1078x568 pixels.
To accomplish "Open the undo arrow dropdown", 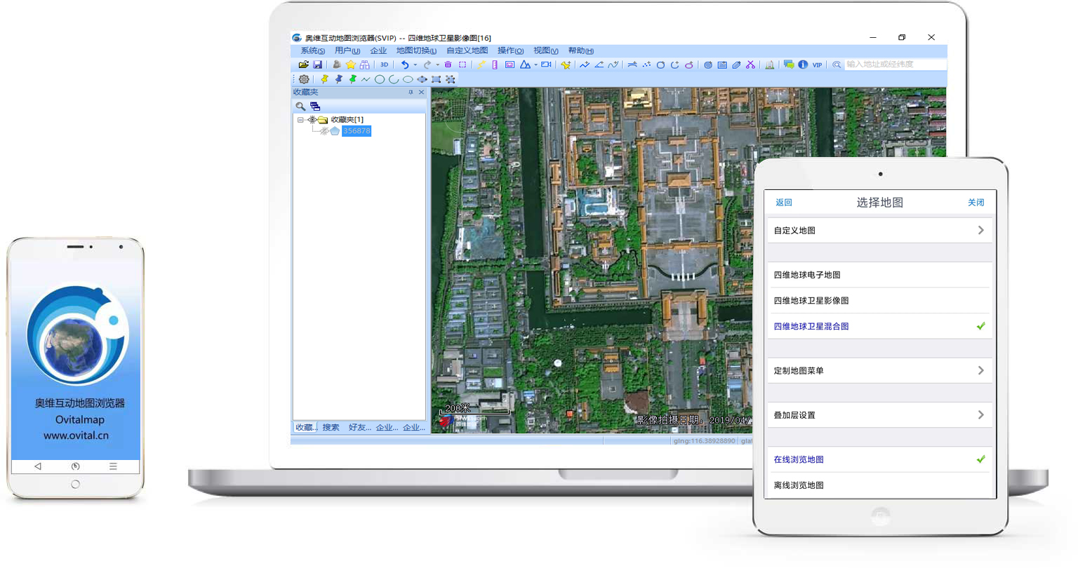I will [415, 65].
